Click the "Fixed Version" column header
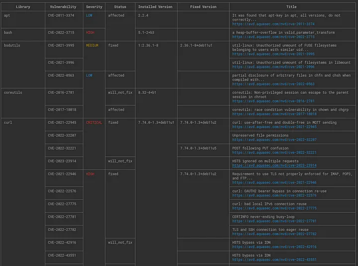This screenshot has height=266, width=358. click(203, 7)
